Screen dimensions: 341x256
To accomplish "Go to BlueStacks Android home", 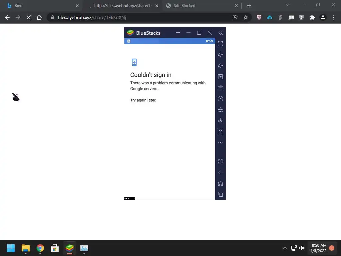I will tap(220, 183).
